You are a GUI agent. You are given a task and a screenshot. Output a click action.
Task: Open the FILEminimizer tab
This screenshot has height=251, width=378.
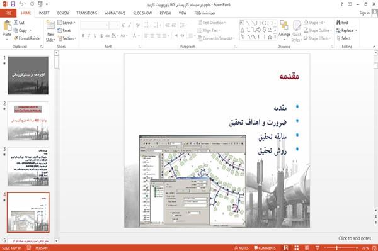[x=204, y=13]
